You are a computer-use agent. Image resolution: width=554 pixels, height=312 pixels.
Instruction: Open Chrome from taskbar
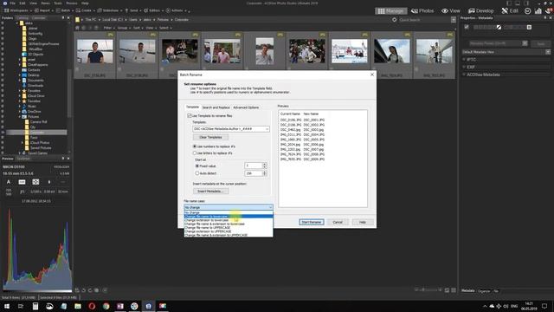pyautogui.click(x=106, y=306)
